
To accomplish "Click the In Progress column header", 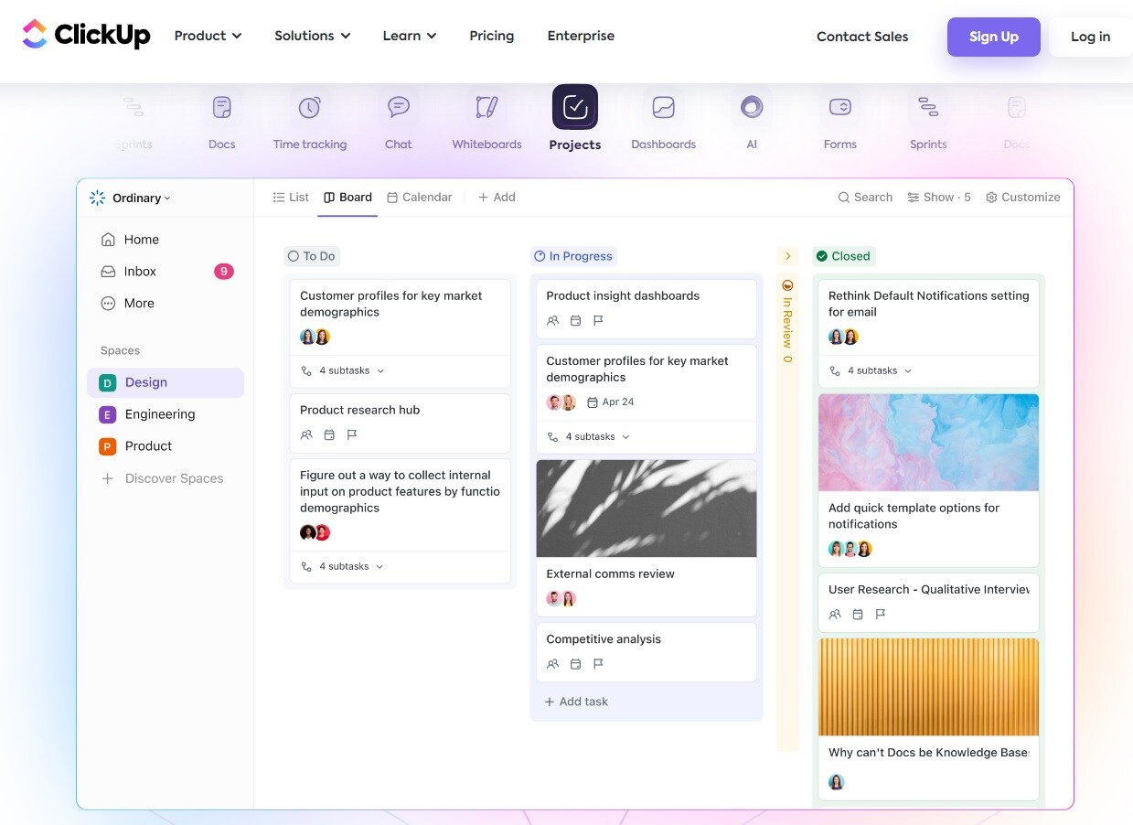I will point(573,256).
